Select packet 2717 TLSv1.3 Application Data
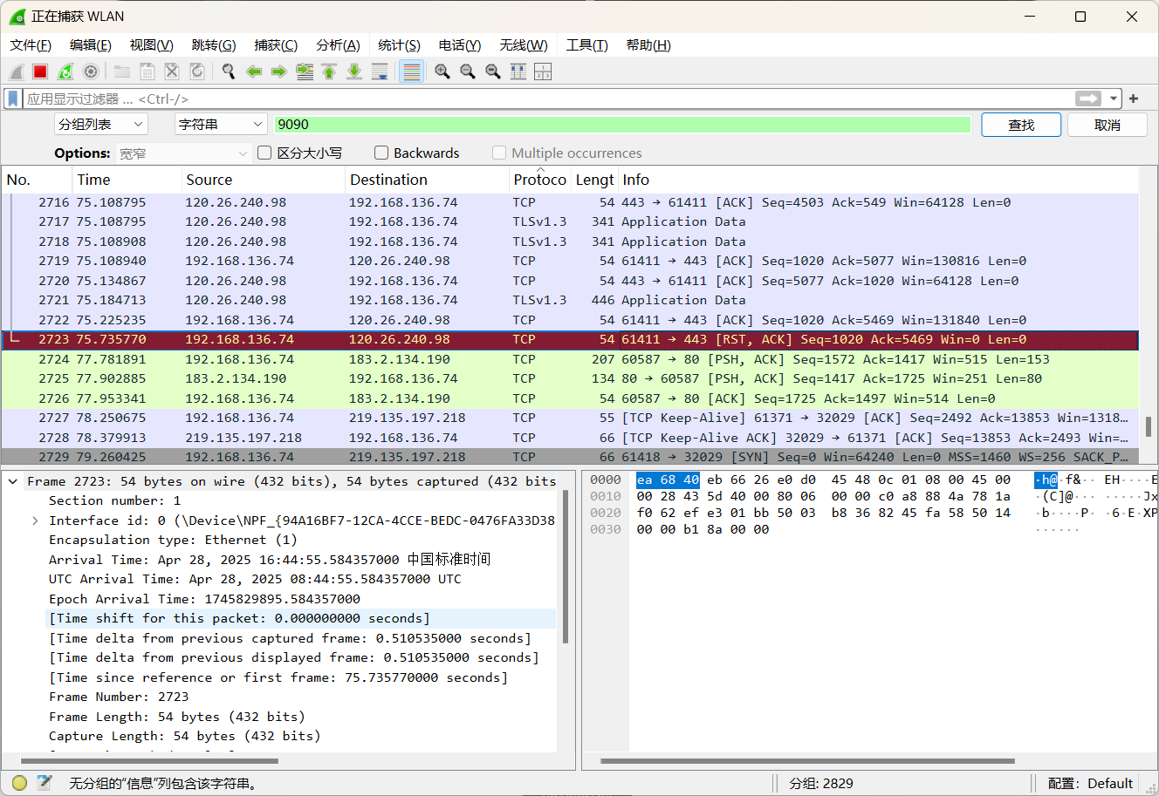The height and width of the screenshot is (796, 1159). tap(570, 221)
